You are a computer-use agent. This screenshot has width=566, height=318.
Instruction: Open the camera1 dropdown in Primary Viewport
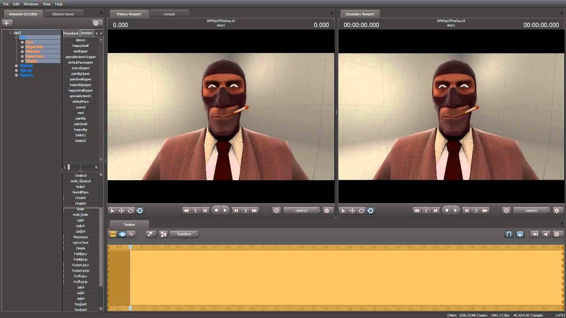pyautogui.click(x=302, y=211)
